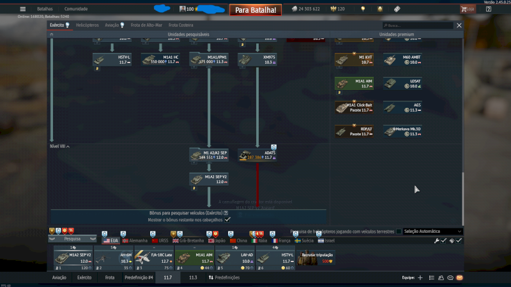Toggle show remaining bonus in headers checkbox
Image resolution: width=511 pixels, height=287 pixels.
tap(227, 219)
